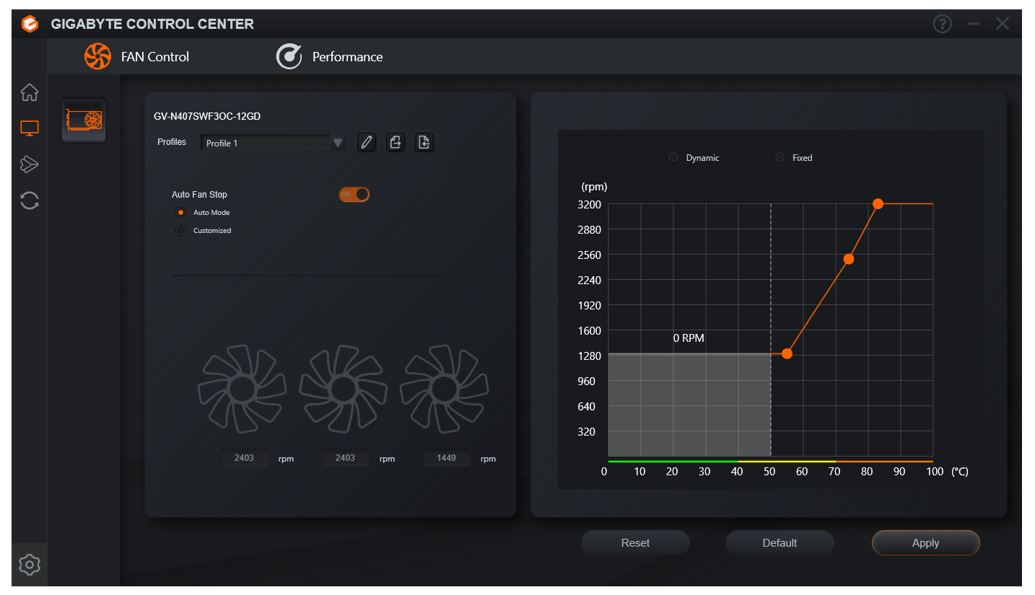
Task: Click the Profiles dropdown arrow
Action: [x=338, y=143]
